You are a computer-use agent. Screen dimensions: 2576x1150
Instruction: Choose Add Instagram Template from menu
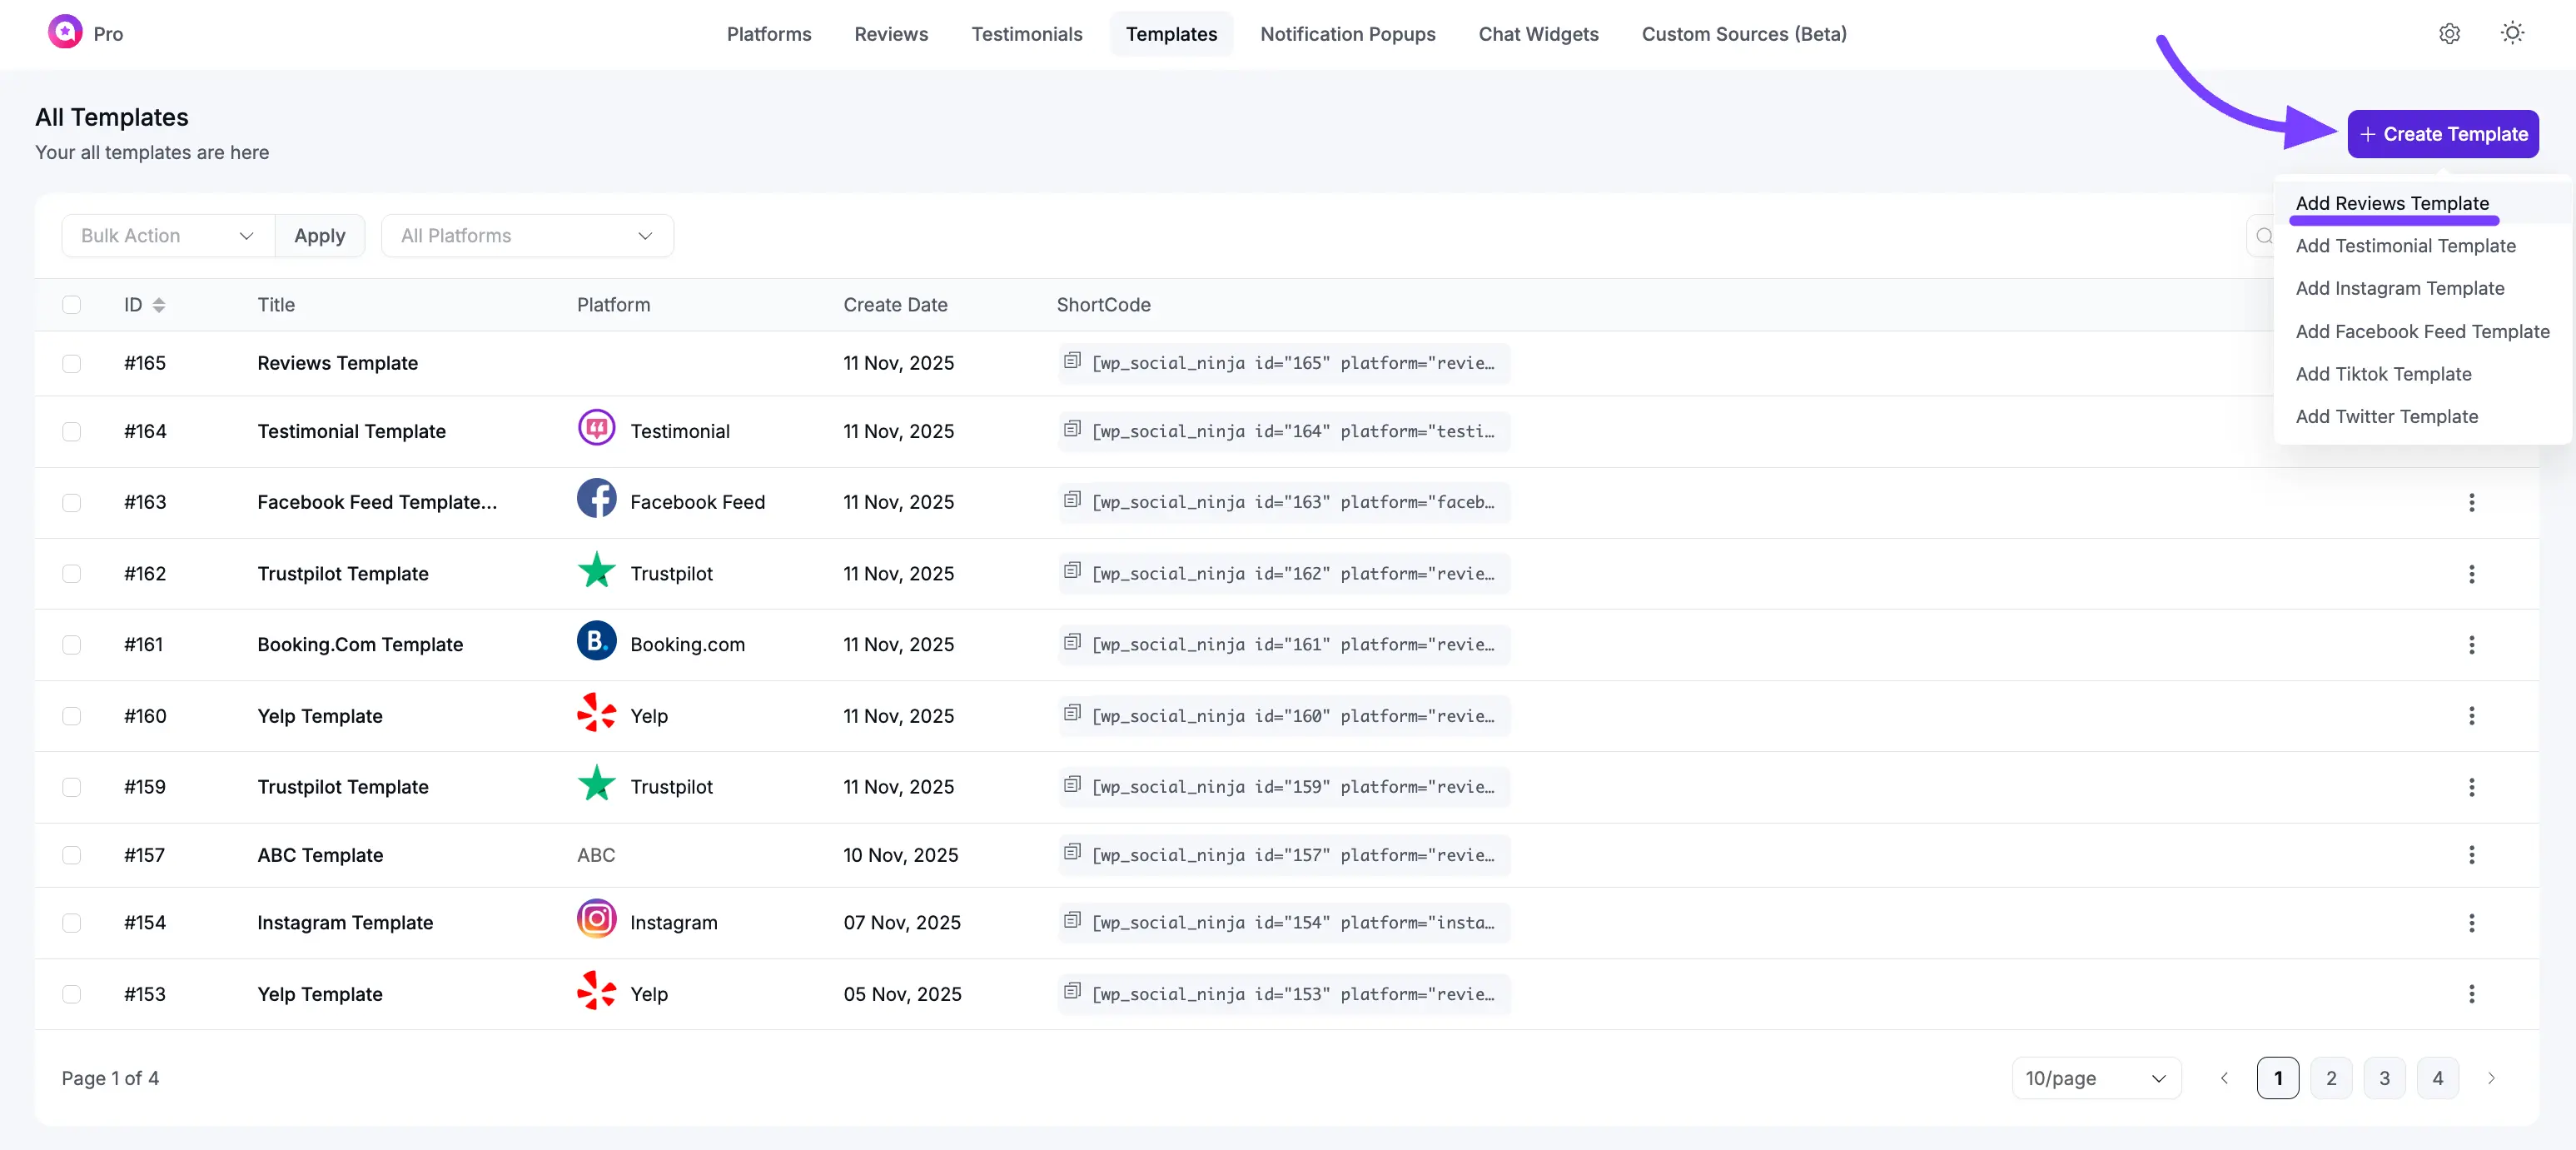(x=2399, y=288)
